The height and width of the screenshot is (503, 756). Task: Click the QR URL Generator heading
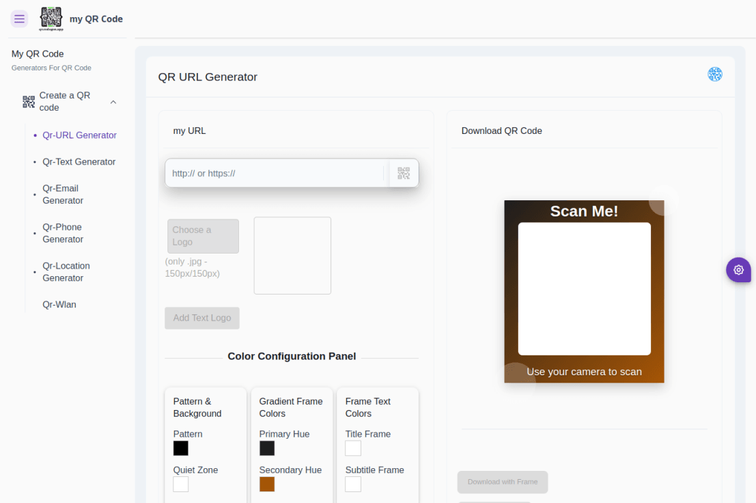tap(208, 77)
